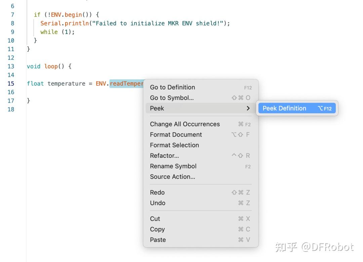Viewport: 363px width, 262px height.
Task: Apply "Format Selection"
Action: pos(174,145)
